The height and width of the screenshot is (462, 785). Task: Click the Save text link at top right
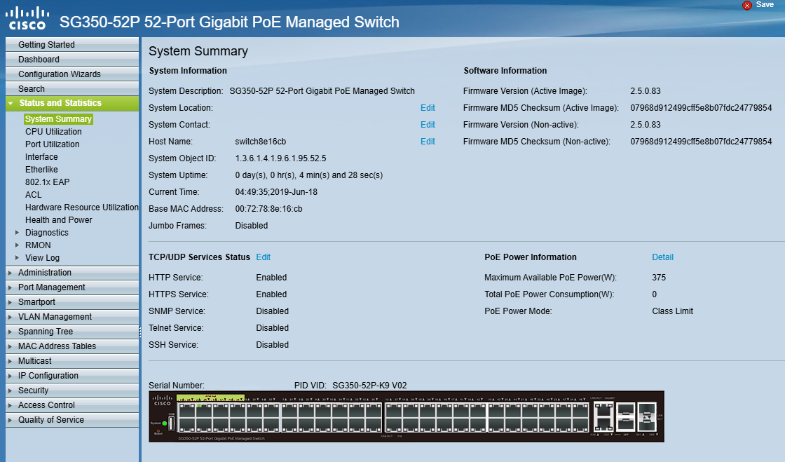765,4
